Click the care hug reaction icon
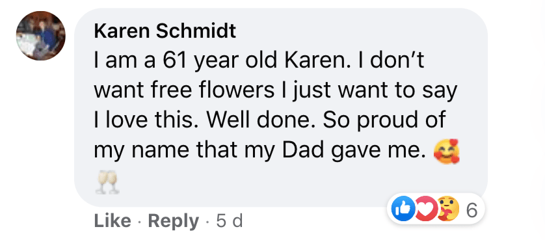 point(447,209)
